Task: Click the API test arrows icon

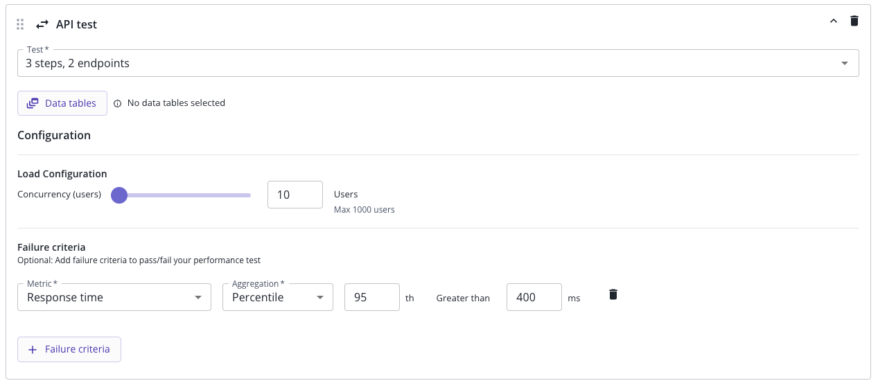Action: pyautogui.click(x=42, y=24)
